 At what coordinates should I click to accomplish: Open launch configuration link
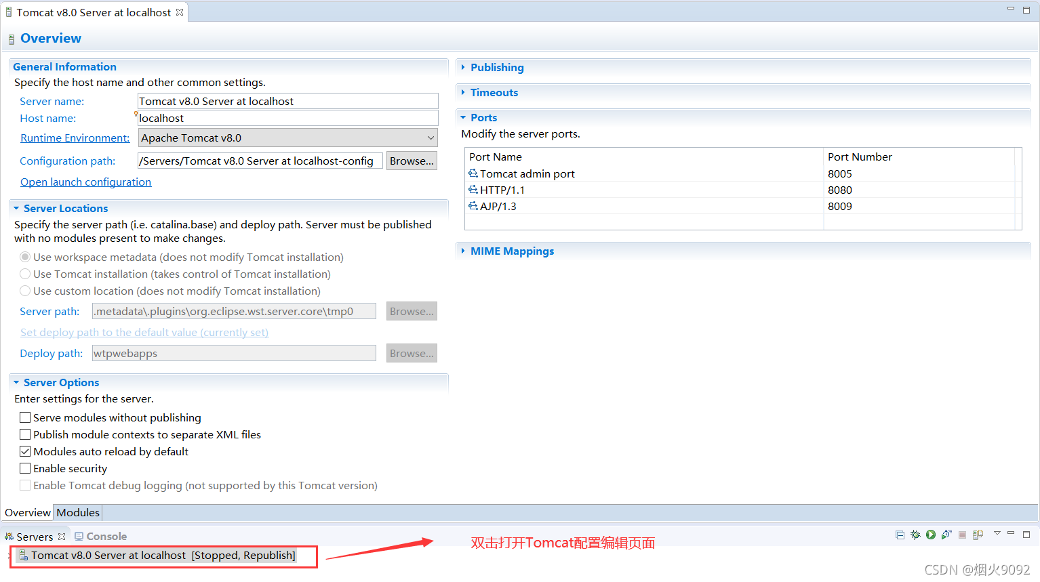coord(85,182)
